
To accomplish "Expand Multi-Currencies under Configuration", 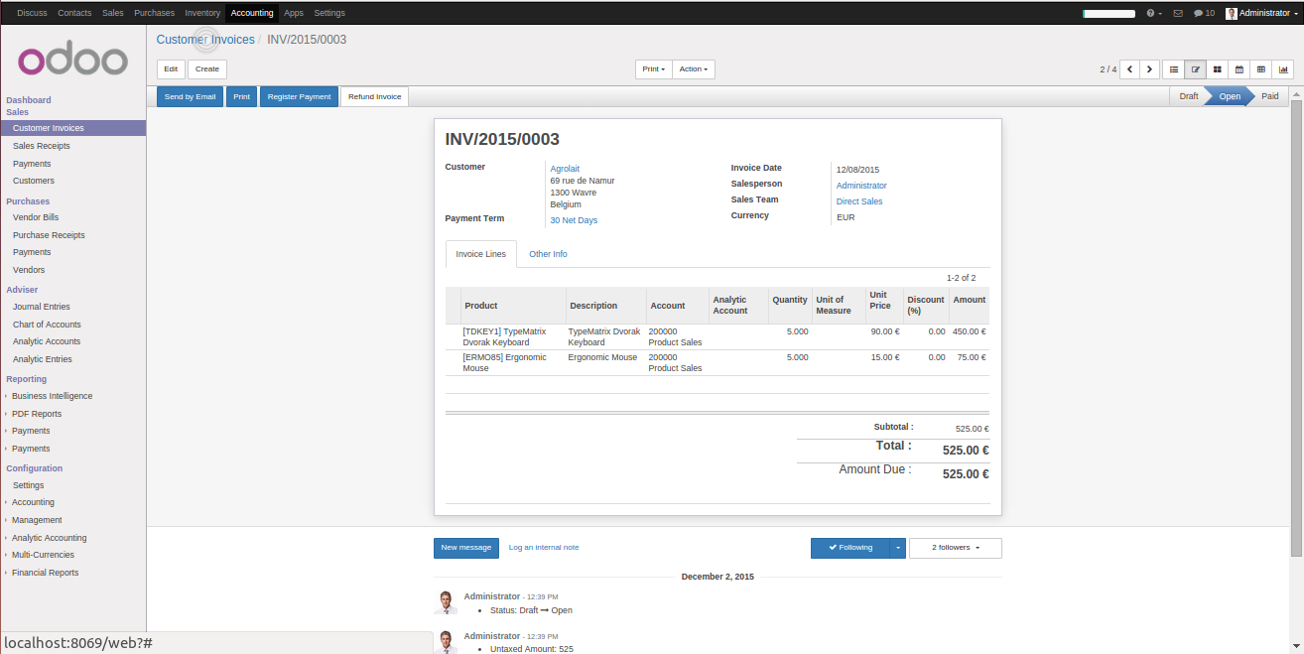I will pyautogui.click(x=43, y=555).
